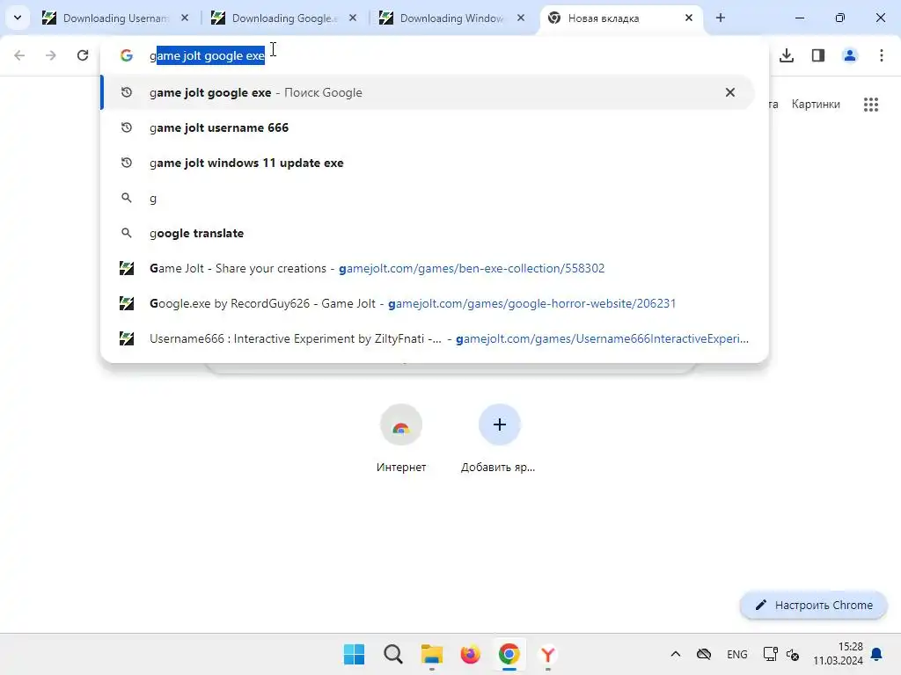Image resolution: width=901 pixels, height=675 pixels.
Task: Close the Downloading Username tab
Action: 185,18
